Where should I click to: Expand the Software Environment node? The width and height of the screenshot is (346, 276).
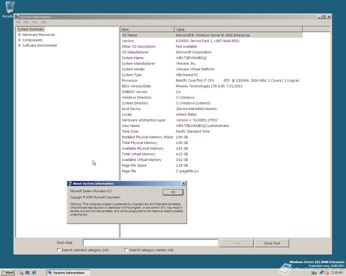tap(19, 45)
